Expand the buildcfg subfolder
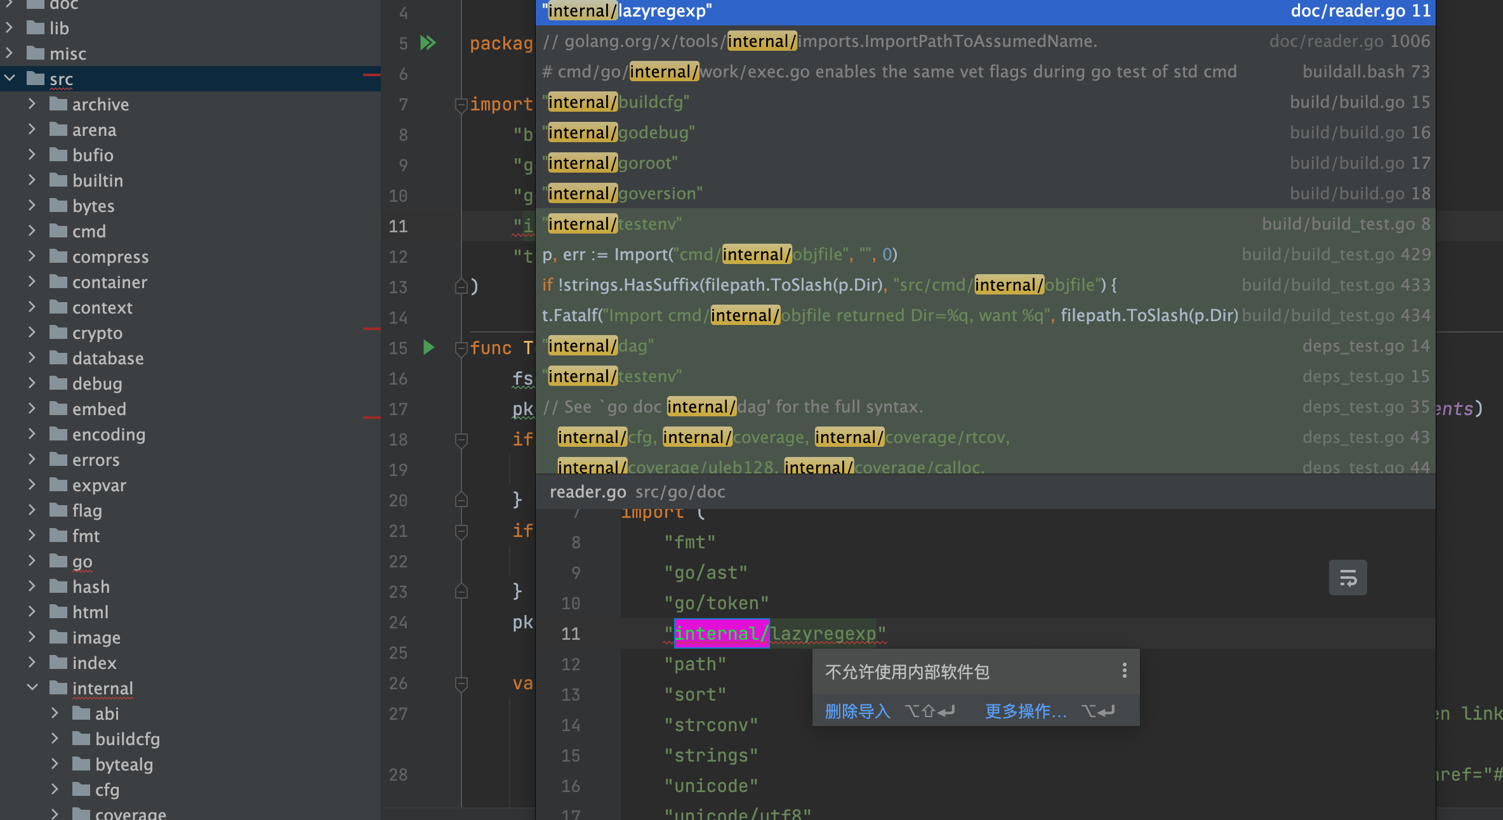Image resolution: width=1503 pixels, height=820 pixels. pos(55,739)
